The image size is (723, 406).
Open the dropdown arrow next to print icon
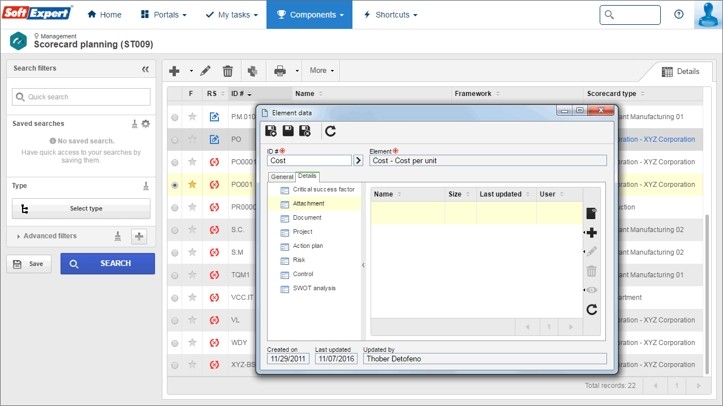(x=297, y=71)
